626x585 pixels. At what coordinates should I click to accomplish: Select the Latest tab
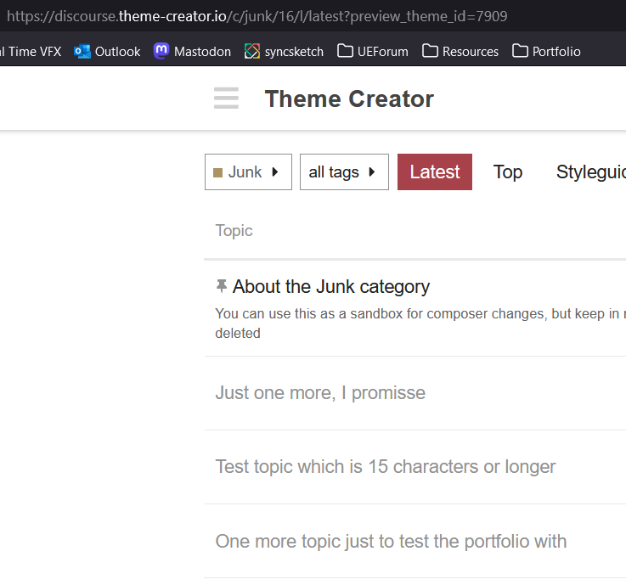pos(435,172)
